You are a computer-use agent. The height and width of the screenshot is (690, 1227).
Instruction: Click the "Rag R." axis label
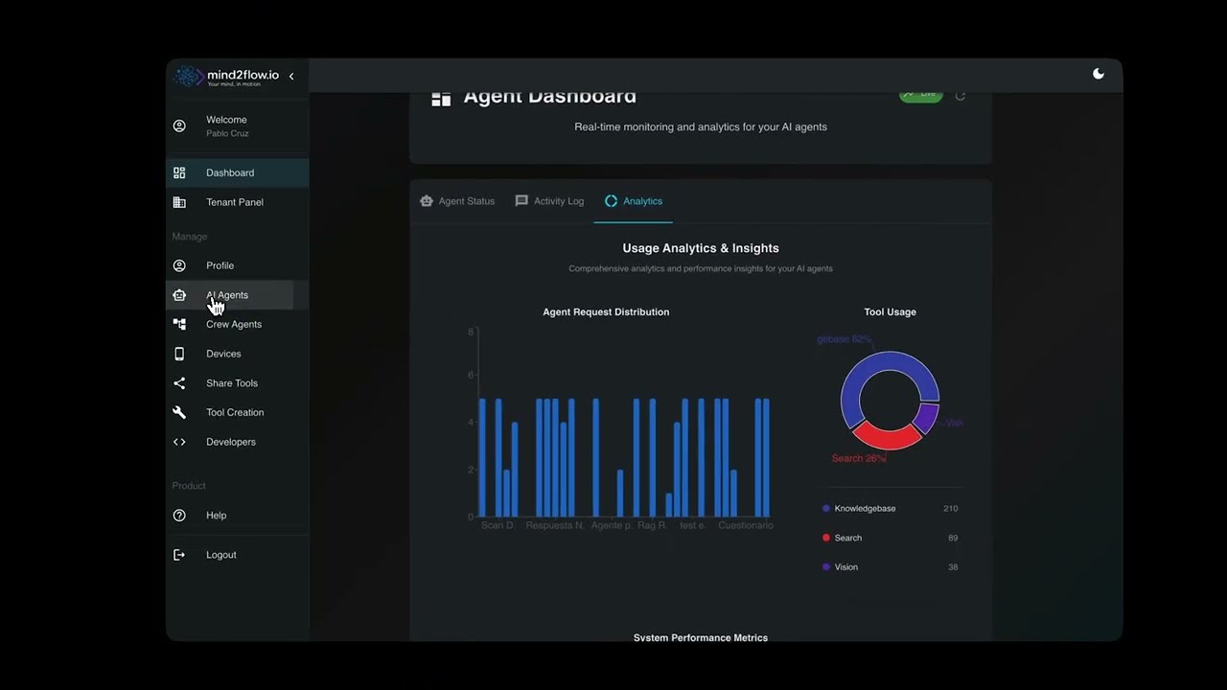(x=652, y=525)
